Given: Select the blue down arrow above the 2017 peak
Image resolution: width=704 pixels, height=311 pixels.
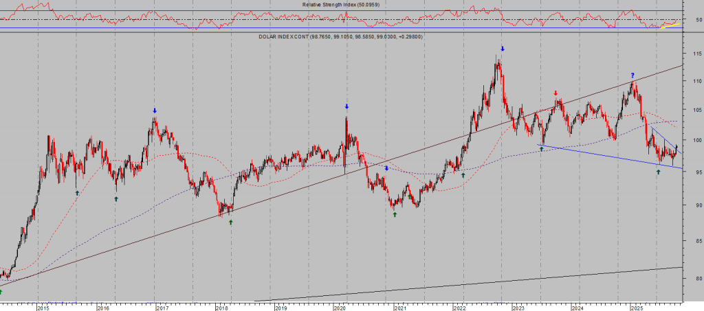Looking at the screenshot, I should pos(155,111).
